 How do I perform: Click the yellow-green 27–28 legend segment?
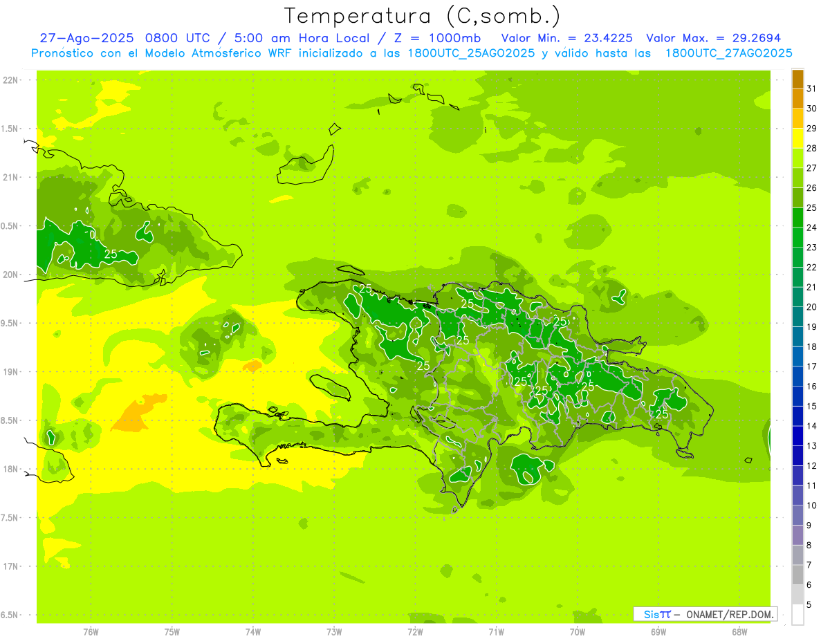[x=797, y=158]
